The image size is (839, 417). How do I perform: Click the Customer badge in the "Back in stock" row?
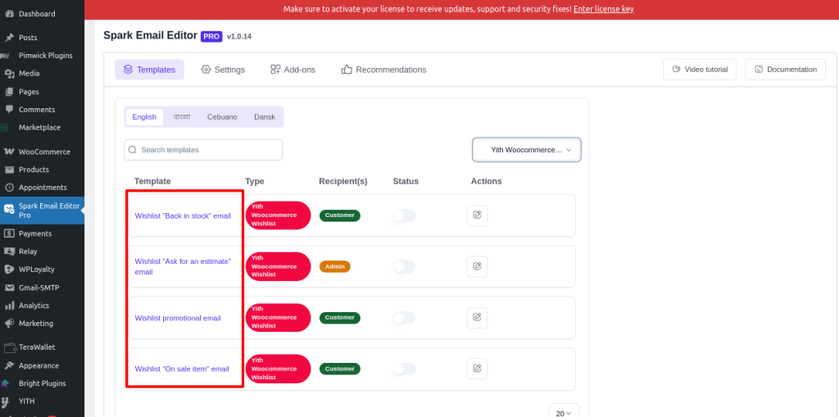(340, 215)
